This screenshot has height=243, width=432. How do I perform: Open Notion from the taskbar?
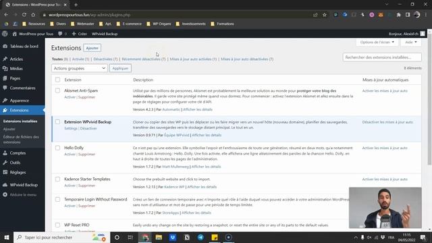(x=187, y=237)
